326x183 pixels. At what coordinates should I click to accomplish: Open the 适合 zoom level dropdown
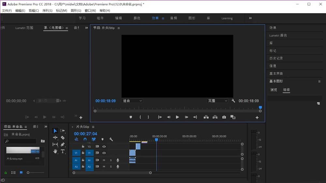[x=132, y=101]
